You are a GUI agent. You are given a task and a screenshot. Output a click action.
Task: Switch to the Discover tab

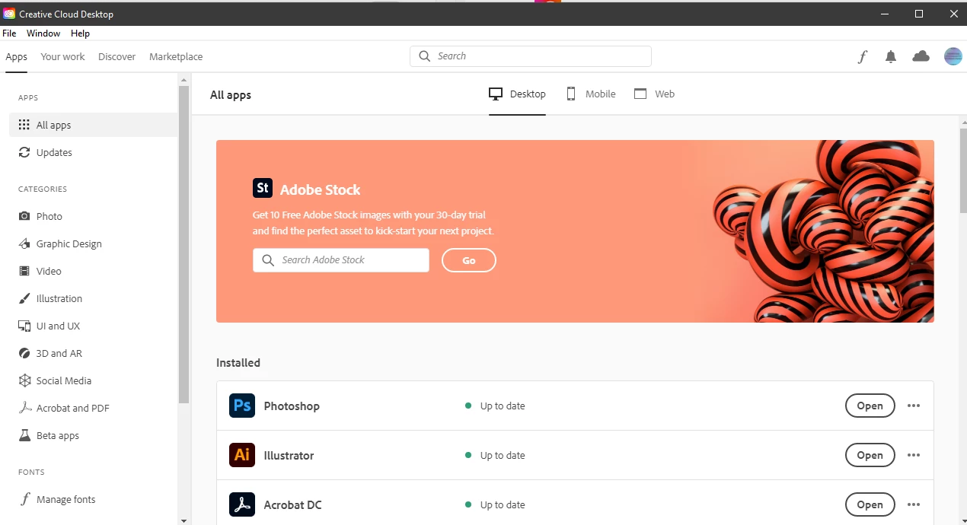pyautogui.click(x=116, y=57)
